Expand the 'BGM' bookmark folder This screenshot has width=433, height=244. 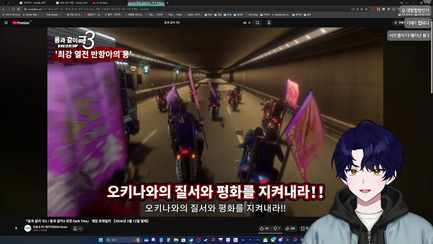tap(227, 15)
